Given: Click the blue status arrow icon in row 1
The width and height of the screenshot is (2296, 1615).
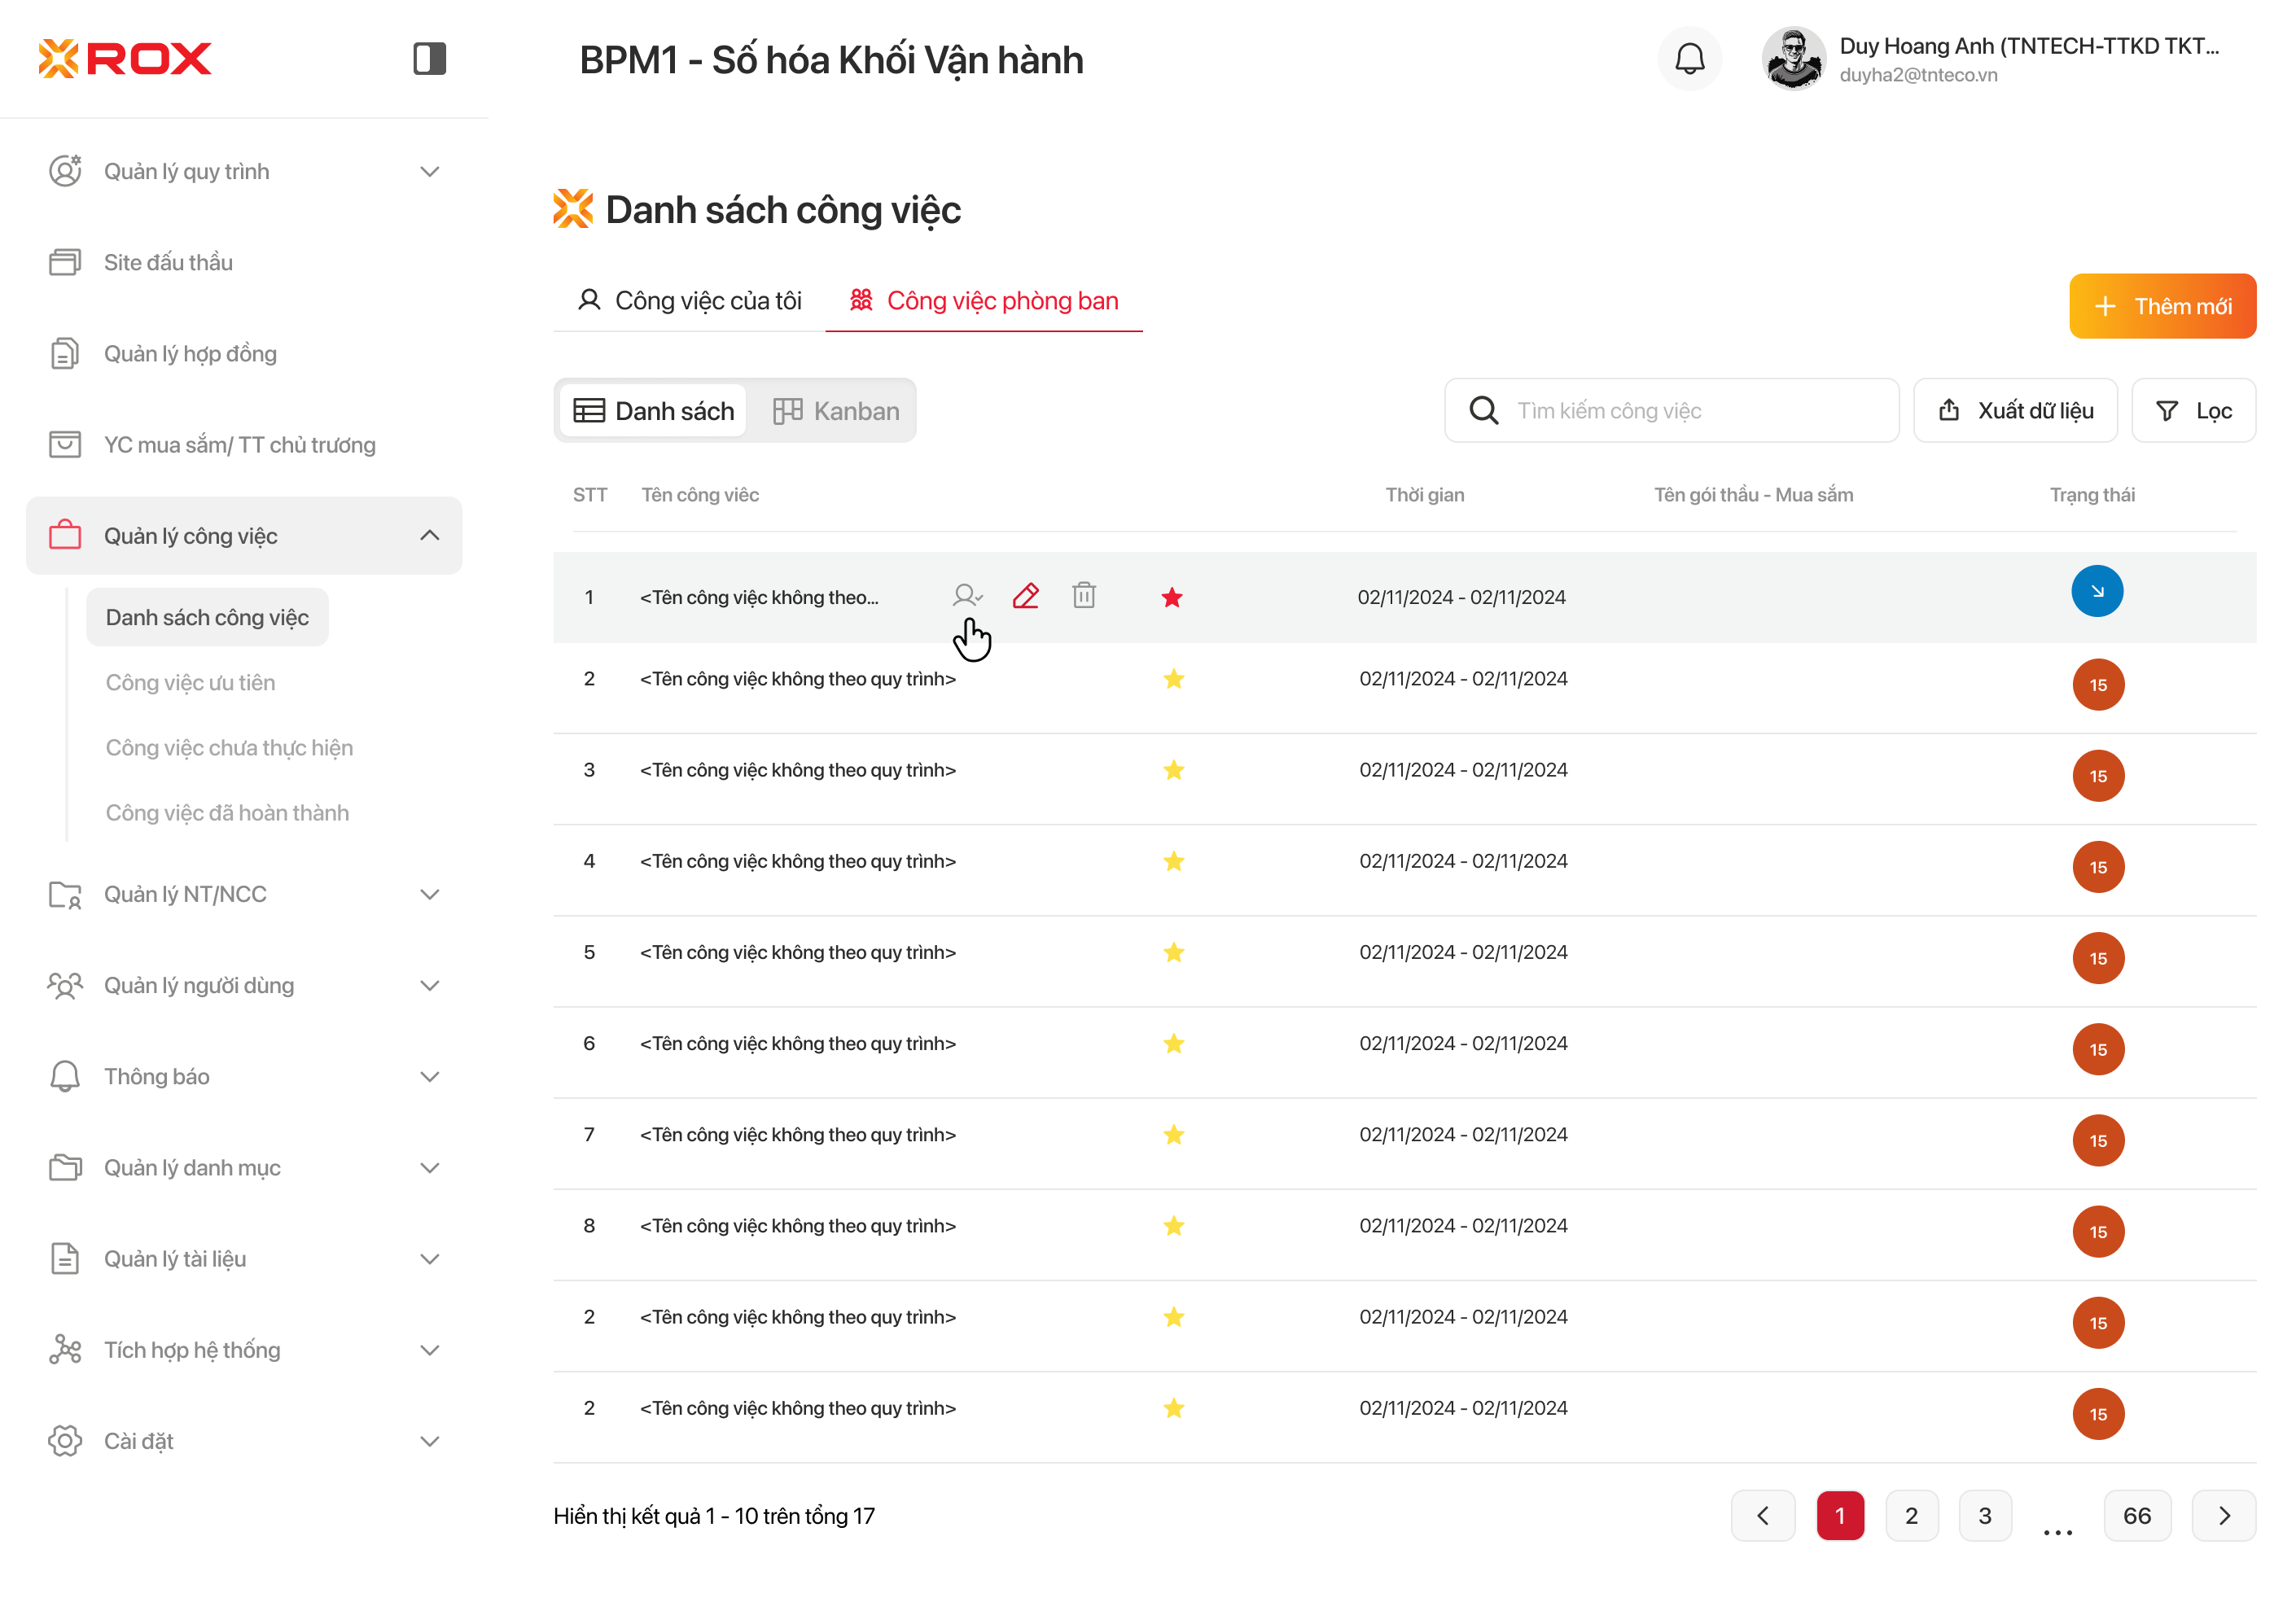Looking at the screenshot, I should 2097,591.
